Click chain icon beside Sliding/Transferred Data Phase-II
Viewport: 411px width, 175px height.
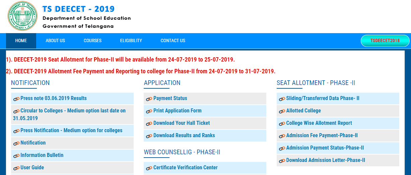[282, 99]
